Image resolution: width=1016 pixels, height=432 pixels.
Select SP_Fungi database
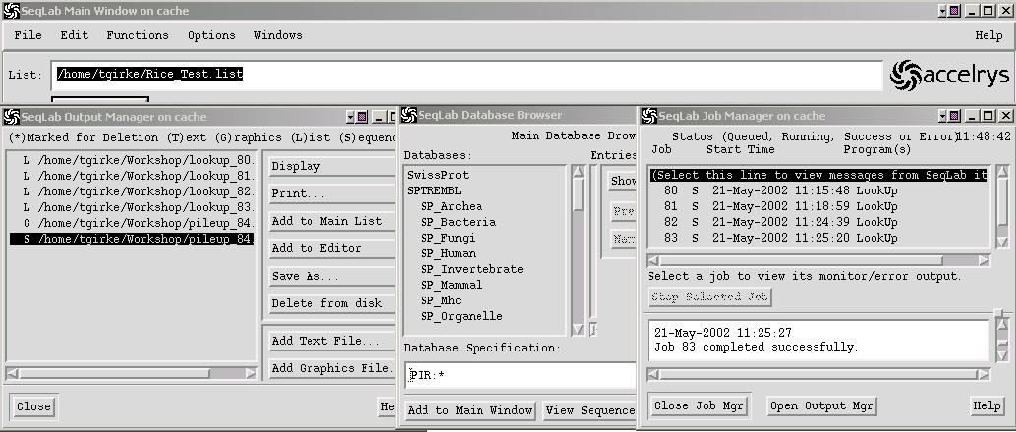click(x=448, y=238)
